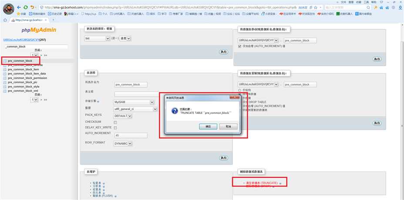This screenshot has height=200, width=404.
Task: Close the sma-gz.bcehost browser tab
Action: pyautogui.click(x=46, y=20)
